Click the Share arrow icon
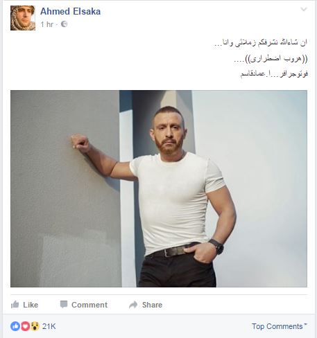 (133, 305)
